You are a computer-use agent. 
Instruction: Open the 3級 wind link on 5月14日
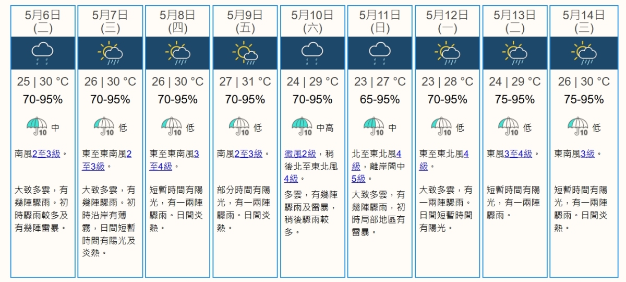pos(587,154)
